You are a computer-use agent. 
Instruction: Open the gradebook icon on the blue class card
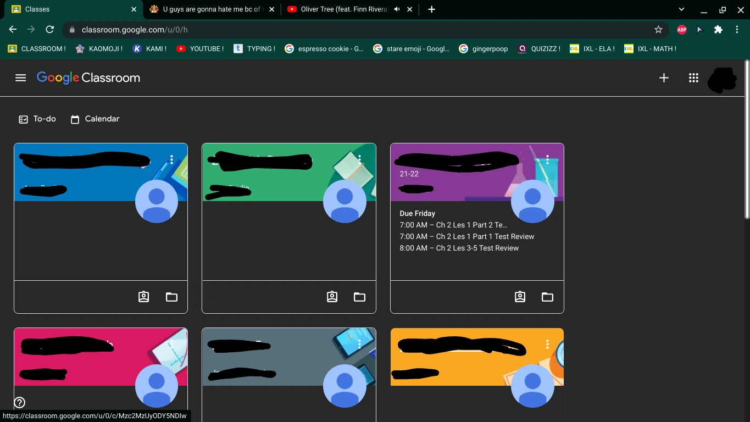coord(143,296)
